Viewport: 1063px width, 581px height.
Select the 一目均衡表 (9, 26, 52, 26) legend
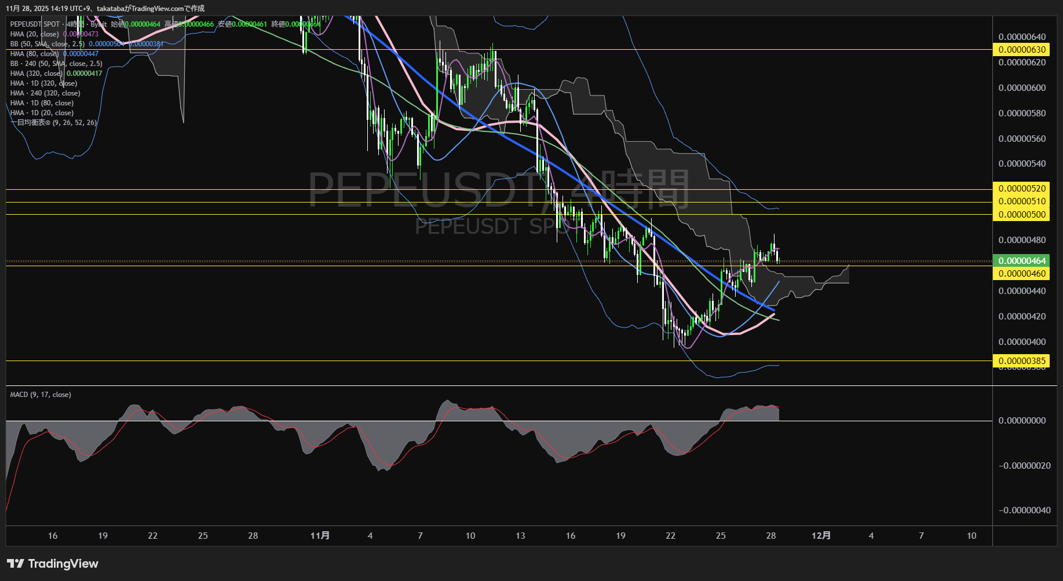53,123
